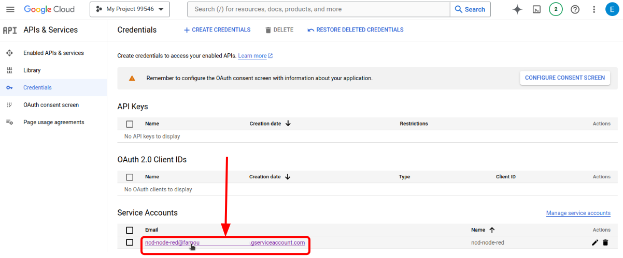Select Credentials in the sidebar
Screen dimensions: 623x258
53,88
